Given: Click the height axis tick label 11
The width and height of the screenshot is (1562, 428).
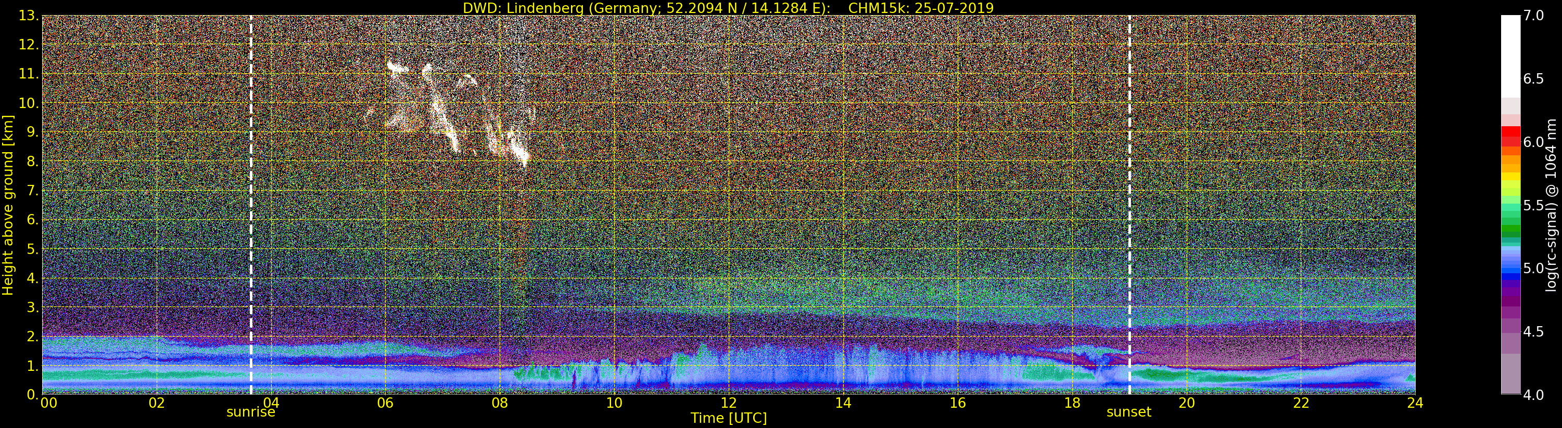Looking at the screenshot, I should (29, 74).
